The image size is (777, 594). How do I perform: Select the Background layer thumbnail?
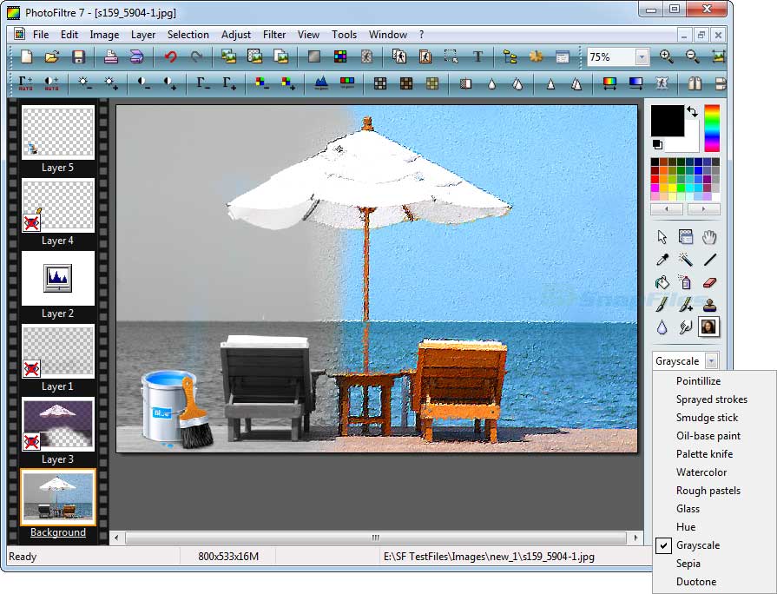click(x=58, y=497)
